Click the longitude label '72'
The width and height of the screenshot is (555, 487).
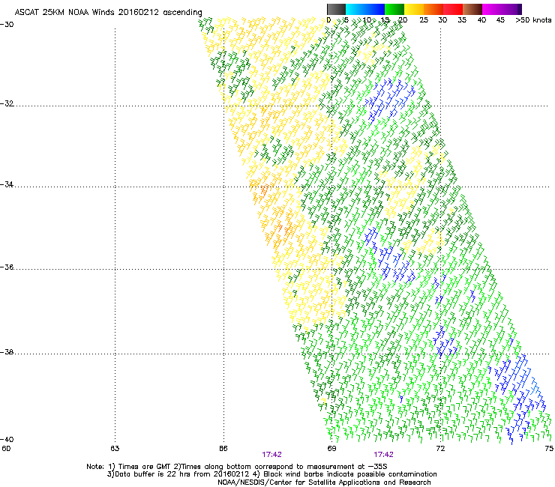(x=440, y=449)
